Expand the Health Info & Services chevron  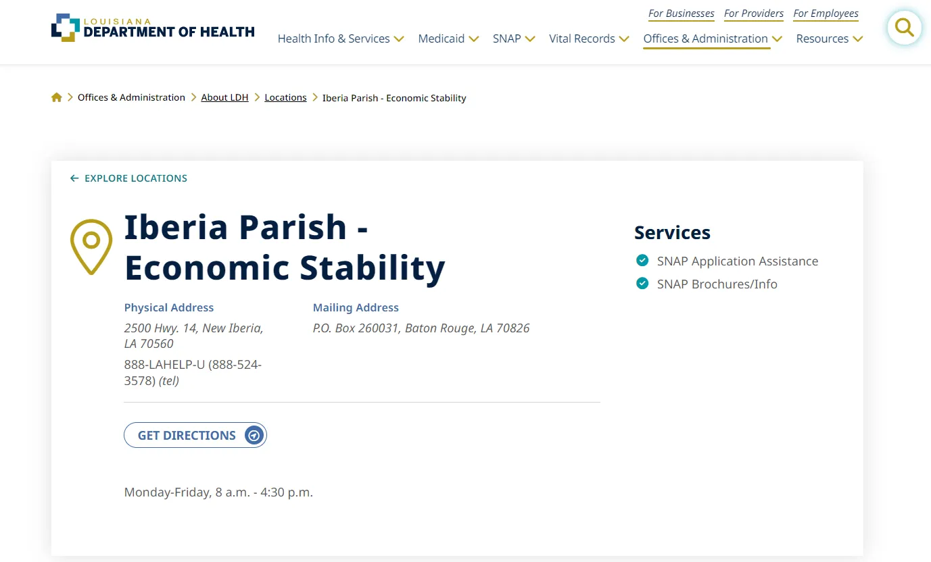click(x=399, y=39)
